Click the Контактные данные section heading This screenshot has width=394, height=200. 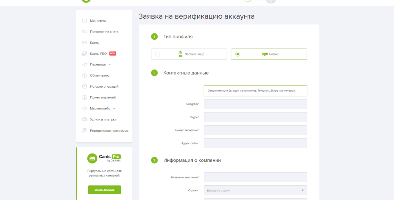click(186, 73)
